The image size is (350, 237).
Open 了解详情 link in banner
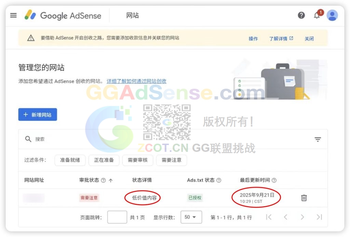[x=281, y=39]
